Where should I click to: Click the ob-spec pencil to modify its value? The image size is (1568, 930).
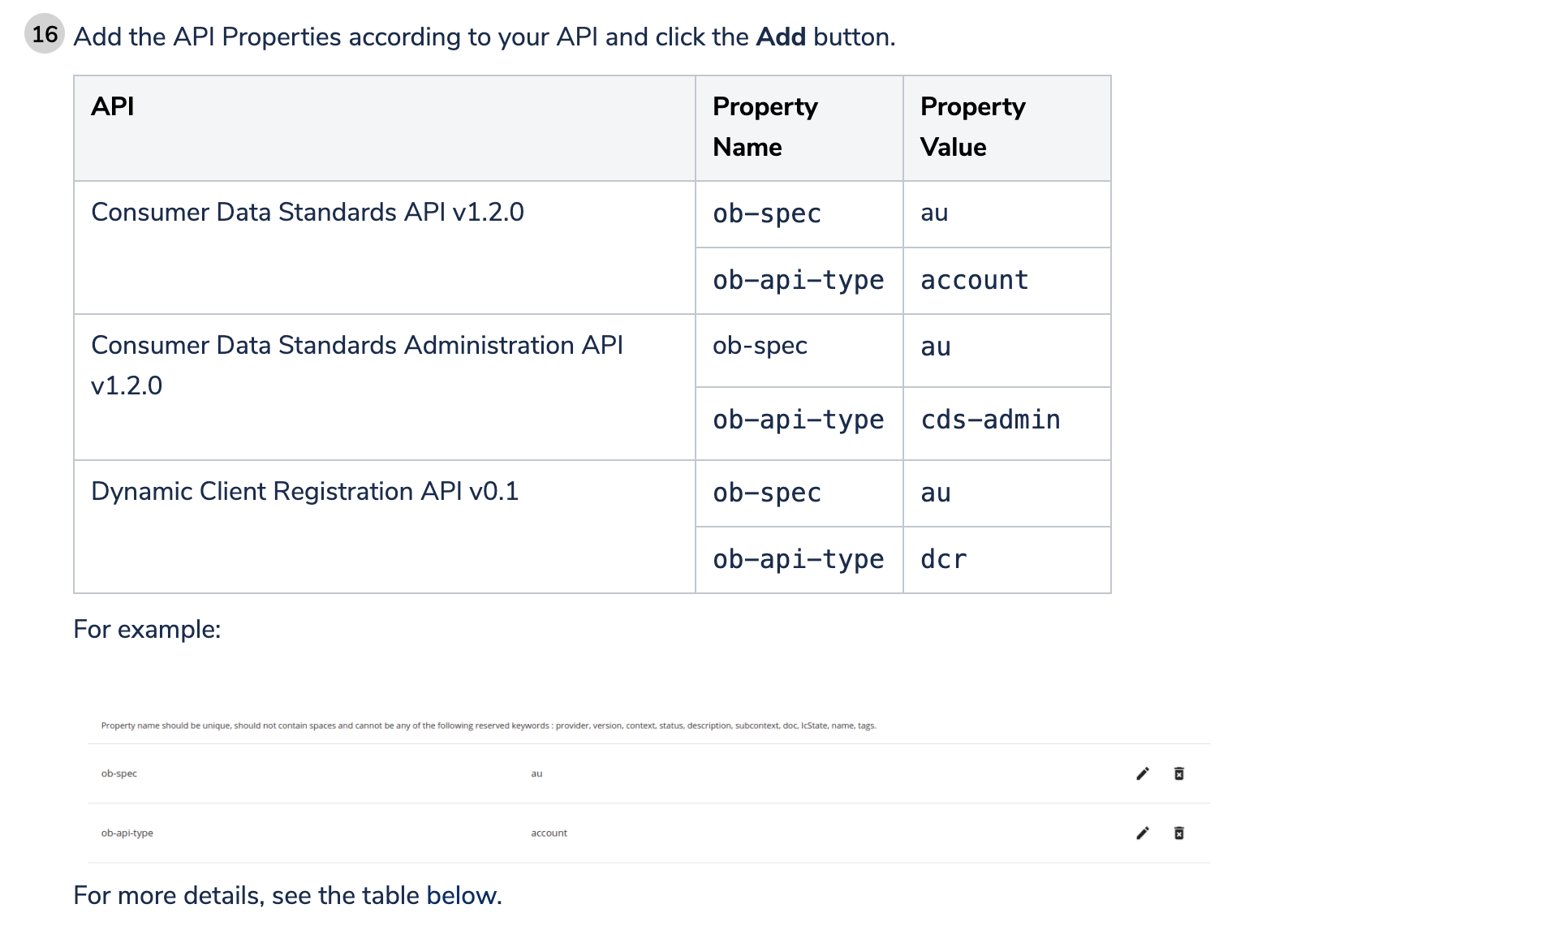(1143, 773)
